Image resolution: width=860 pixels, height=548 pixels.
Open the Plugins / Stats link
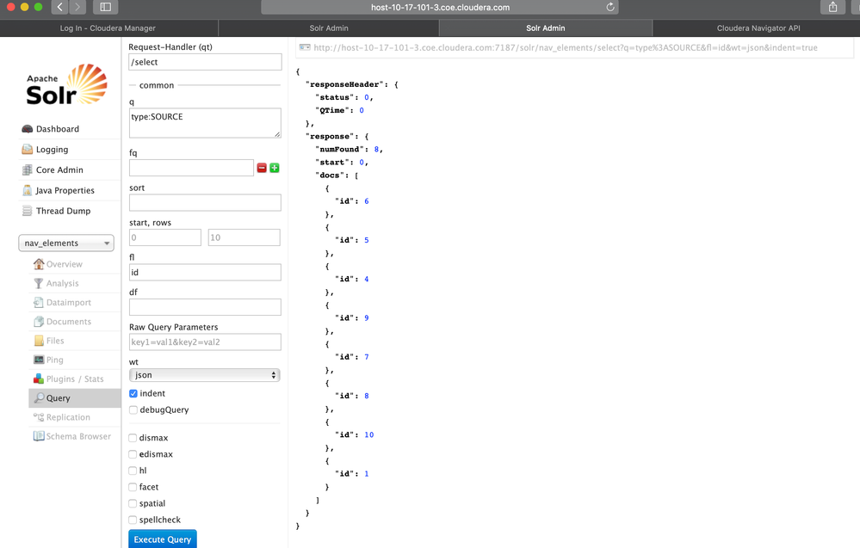point(75,379)
